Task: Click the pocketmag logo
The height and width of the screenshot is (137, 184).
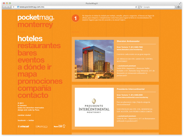Action: (36, 18)
